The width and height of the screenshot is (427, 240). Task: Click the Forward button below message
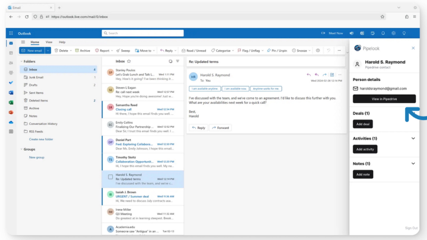pyautogui.click(x=220, y=128)
